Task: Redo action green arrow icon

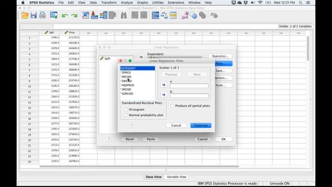Action: (74, 16)
